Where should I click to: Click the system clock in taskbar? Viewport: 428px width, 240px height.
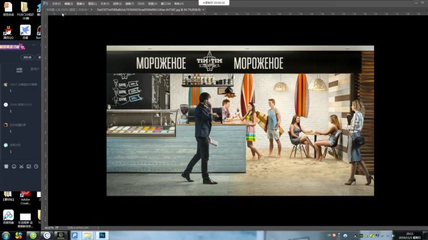click(x=409, y=235)
